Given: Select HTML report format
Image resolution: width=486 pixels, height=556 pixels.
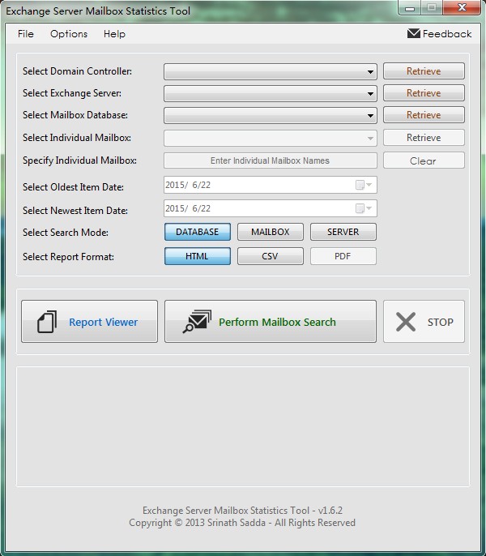Looking at the screenshot, I should [198, 256].
